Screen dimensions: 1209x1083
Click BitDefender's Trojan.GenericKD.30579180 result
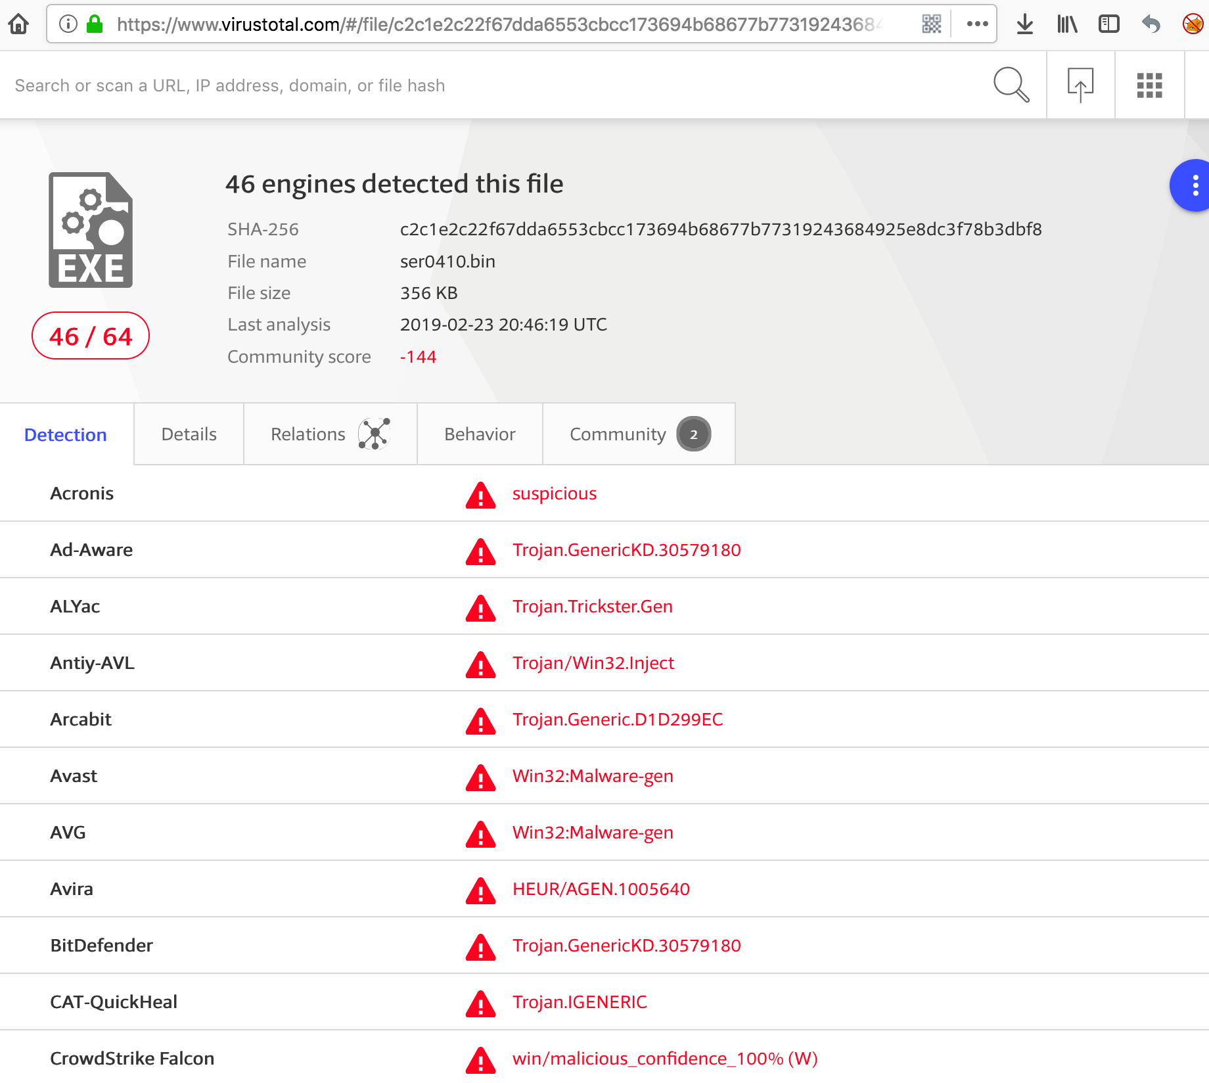(627, 945)
